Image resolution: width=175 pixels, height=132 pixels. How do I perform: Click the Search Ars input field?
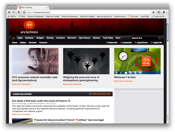click(x=145, y=38)
